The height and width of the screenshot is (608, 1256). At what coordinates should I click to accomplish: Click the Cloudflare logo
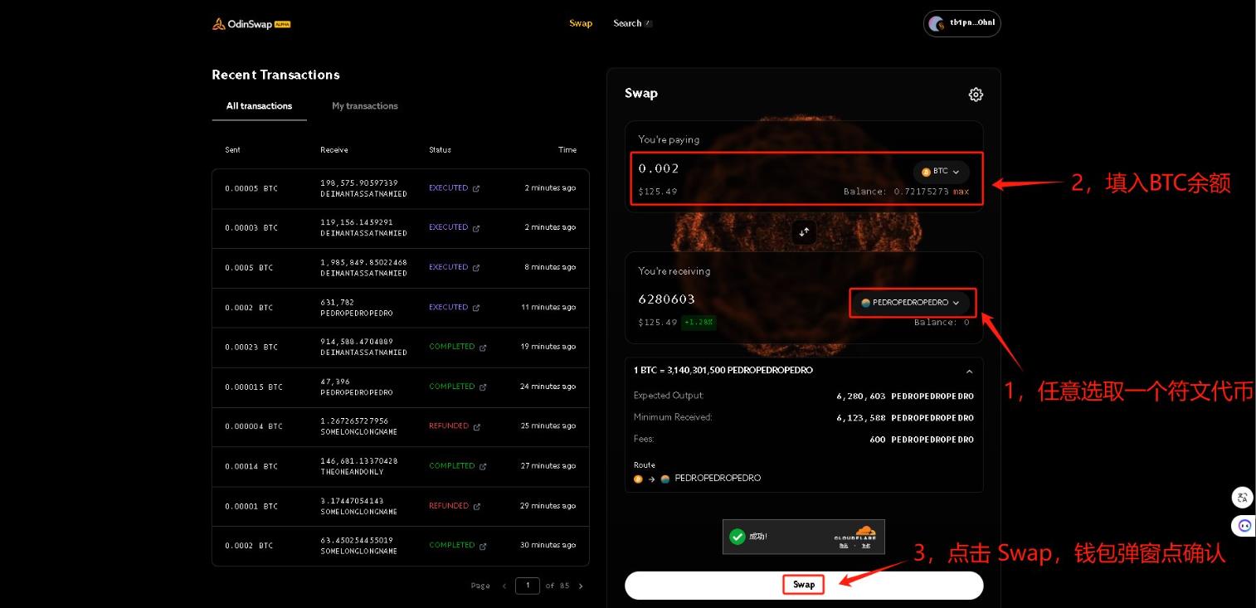pyautogui.click(x=854, y=533)
